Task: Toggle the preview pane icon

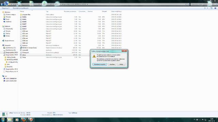Action: [211, 8]
